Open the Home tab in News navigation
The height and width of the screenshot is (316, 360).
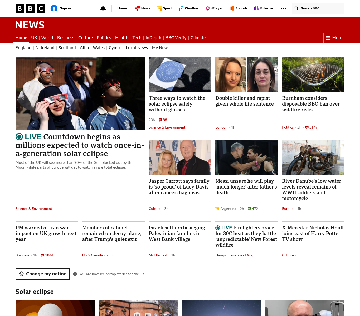tap(21, 38)
